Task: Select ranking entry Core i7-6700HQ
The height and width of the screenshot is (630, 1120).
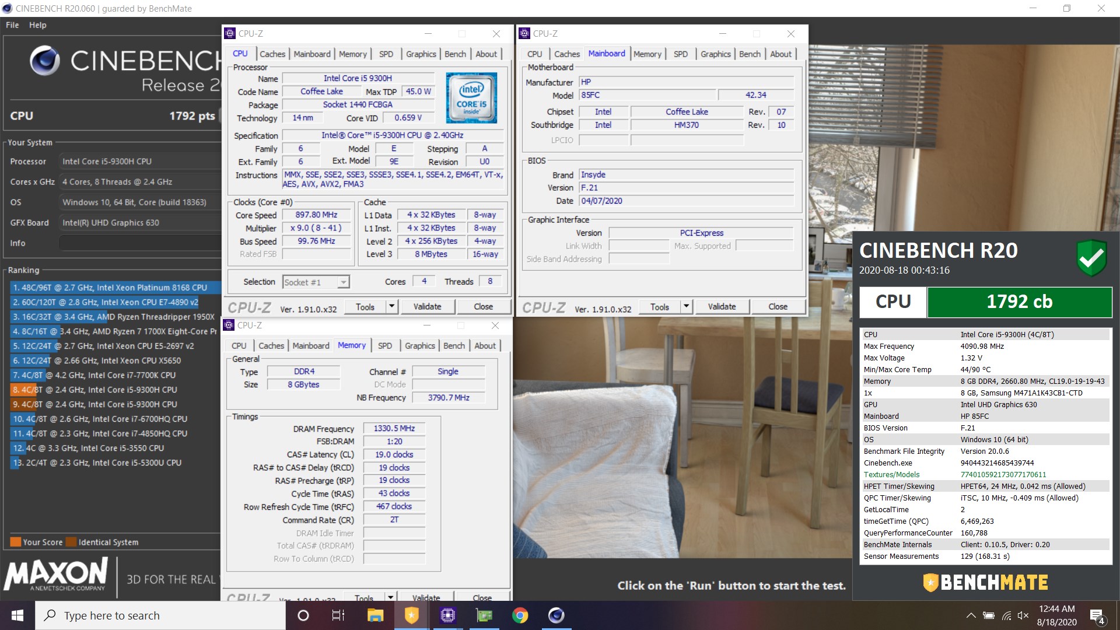Action: [116, 419]
